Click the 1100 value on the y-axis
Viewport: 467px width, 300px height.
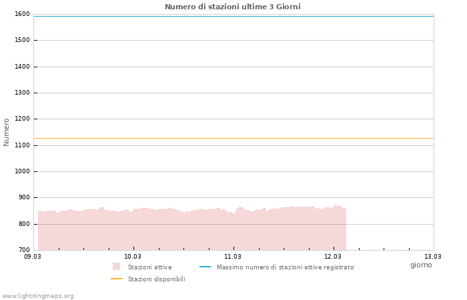click(22, 145)
